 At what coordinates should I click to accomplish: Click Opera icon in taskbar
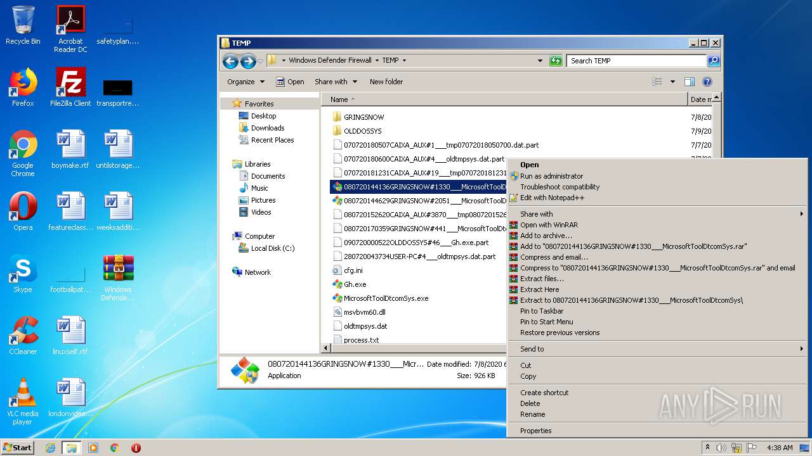point(136,448)
